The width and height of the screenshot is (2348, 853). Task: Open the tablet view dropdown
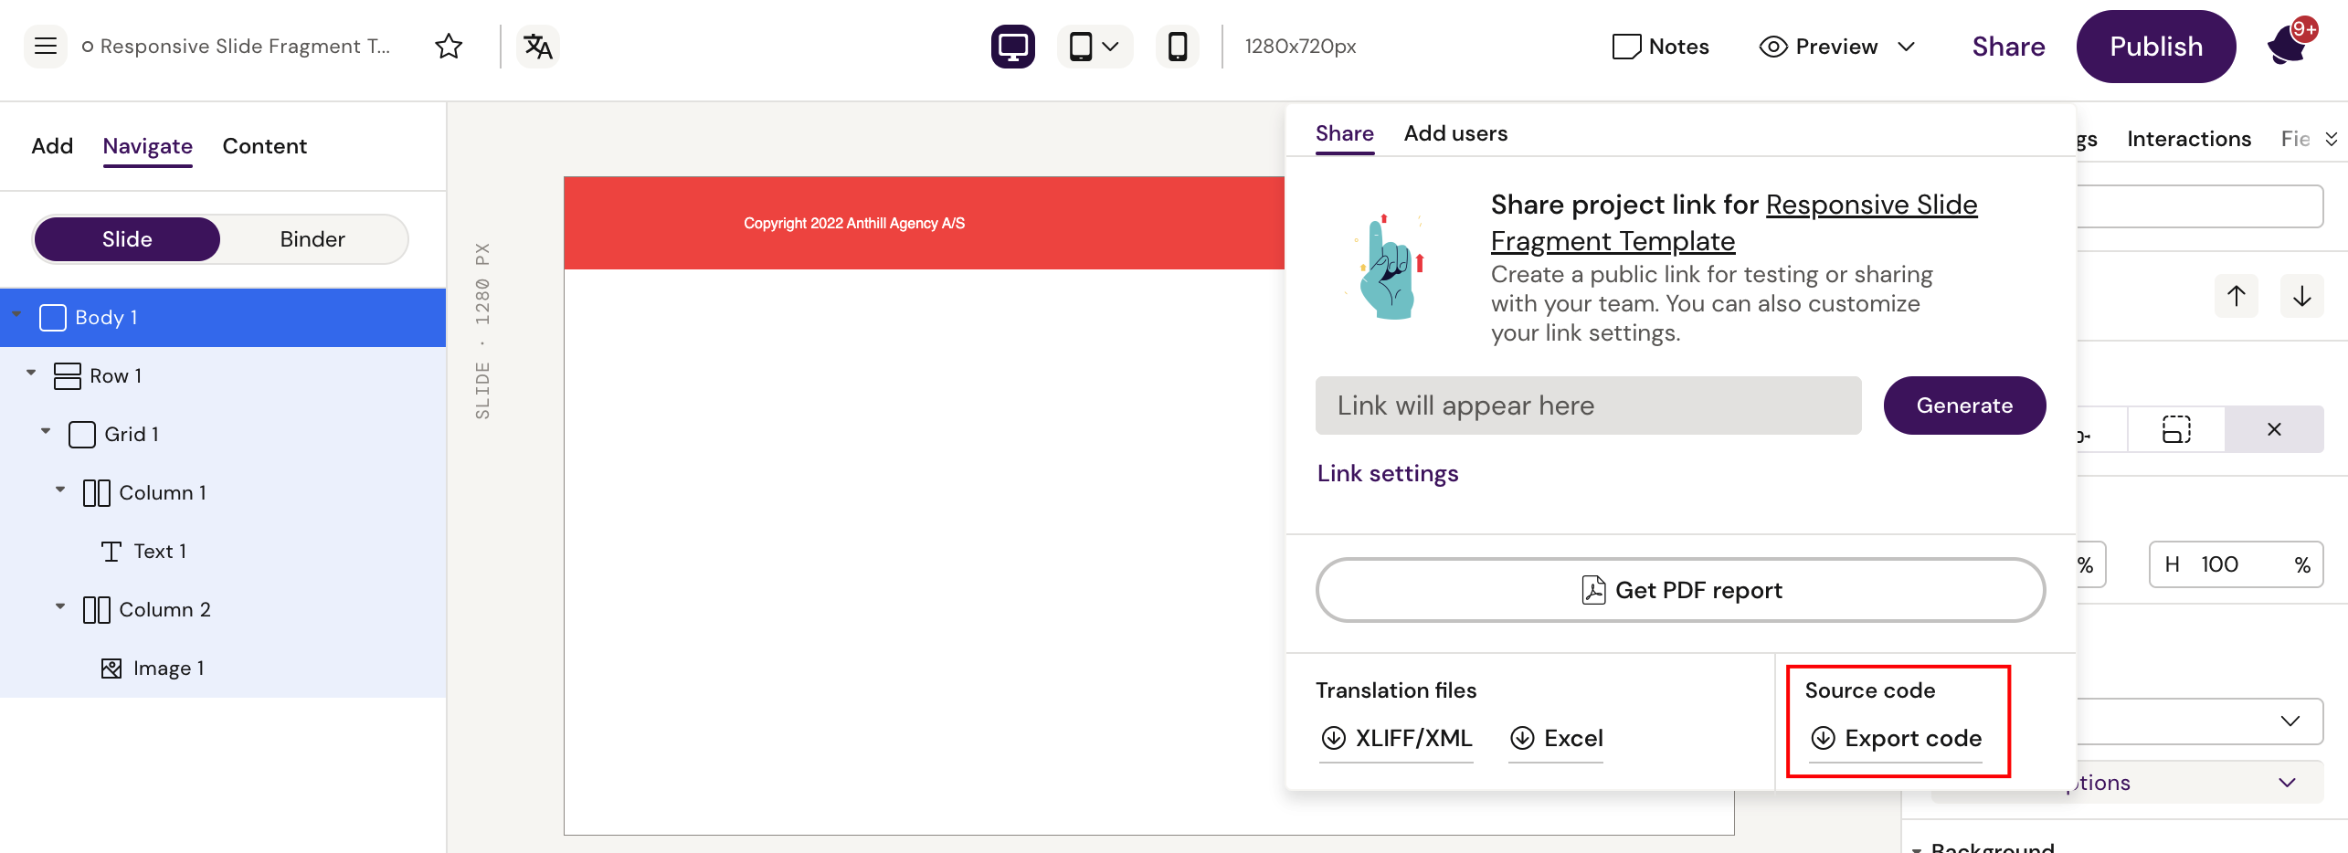click(1095, 47)
